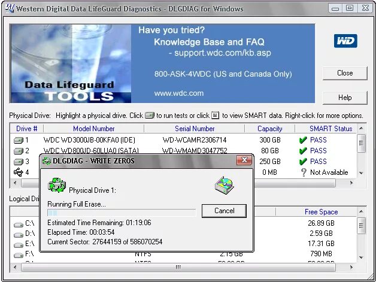The width and height of the screenshot is (376, 282).
Task: Click the Not Available SMART status text
Action: pyautogui.click(x=329, y=172)
